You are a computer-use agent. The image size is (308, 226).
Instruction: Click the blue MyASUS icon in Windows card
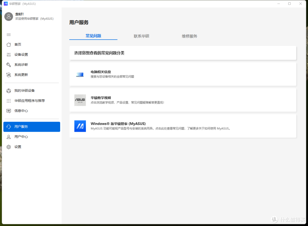pos(80,126)
